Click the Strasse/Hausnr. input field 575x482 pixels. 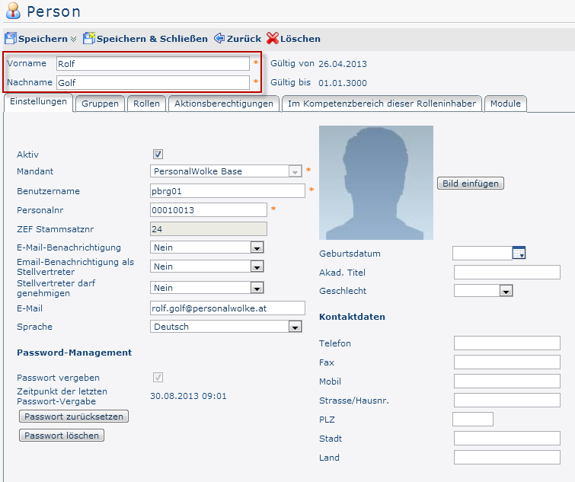(x=506, y=401)
